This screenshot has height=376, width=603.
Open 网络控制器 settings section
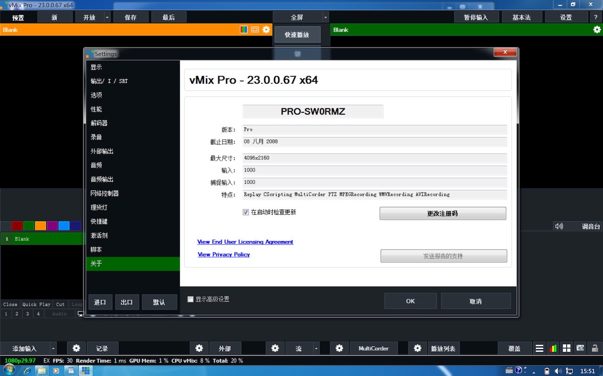point(133,193)
